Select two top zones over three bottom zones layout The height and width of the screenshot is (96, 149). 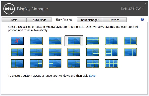(x=93, y=63)
